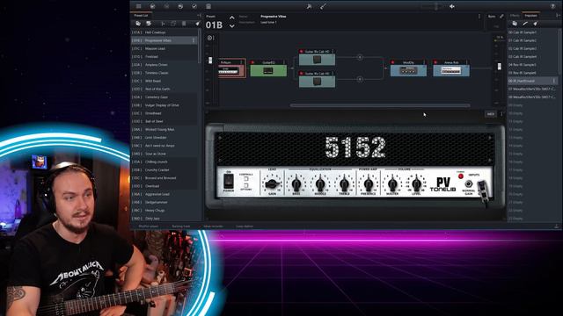The width and height of the screenshot is (563, 316).
Task: Open GuitarEQ module three-dot menu
Action: pos(284,62)
